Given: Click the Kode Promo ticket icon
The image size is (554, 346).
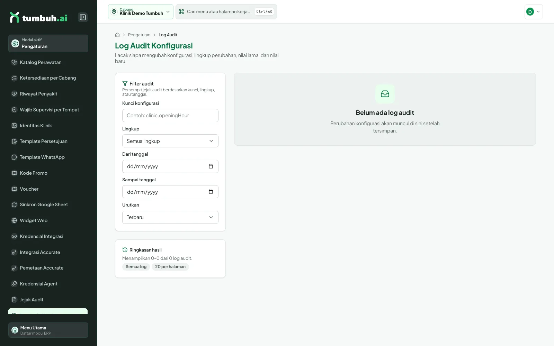Looking at the screenshot, I should point(14,173).
